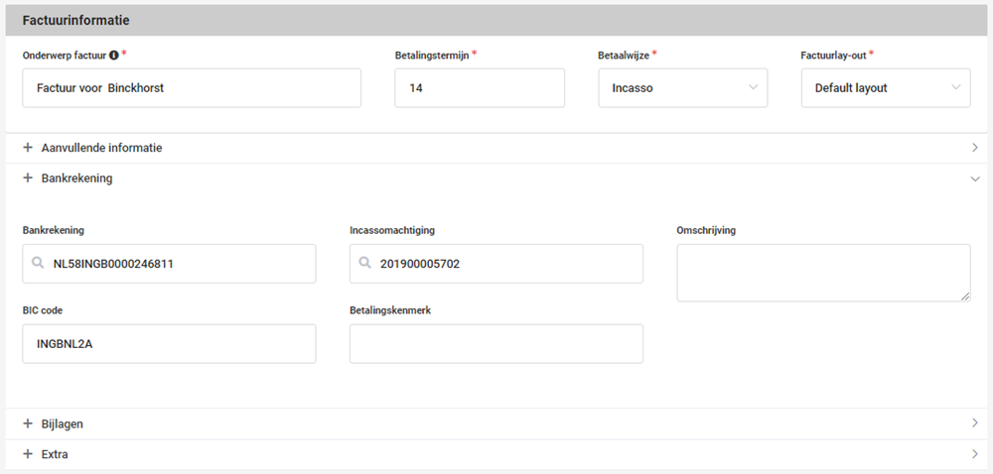The height and width of the screenshot is (474, 993).
Task: Click the Bijlagen section title
Action: tap(62, 424)
